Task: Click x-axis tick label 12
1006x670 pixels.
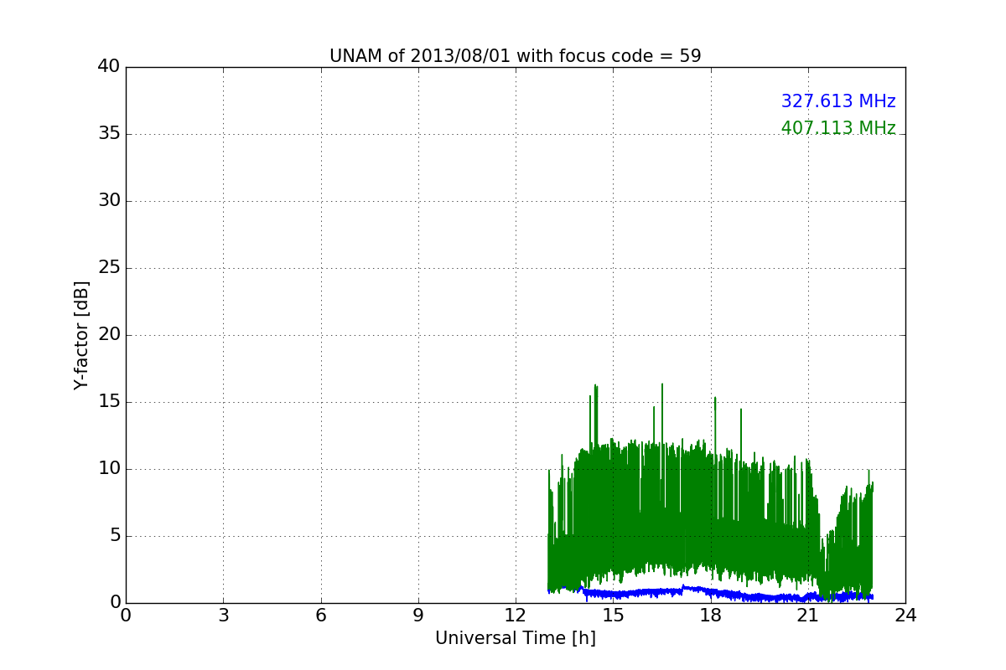Action: (516, 616)
